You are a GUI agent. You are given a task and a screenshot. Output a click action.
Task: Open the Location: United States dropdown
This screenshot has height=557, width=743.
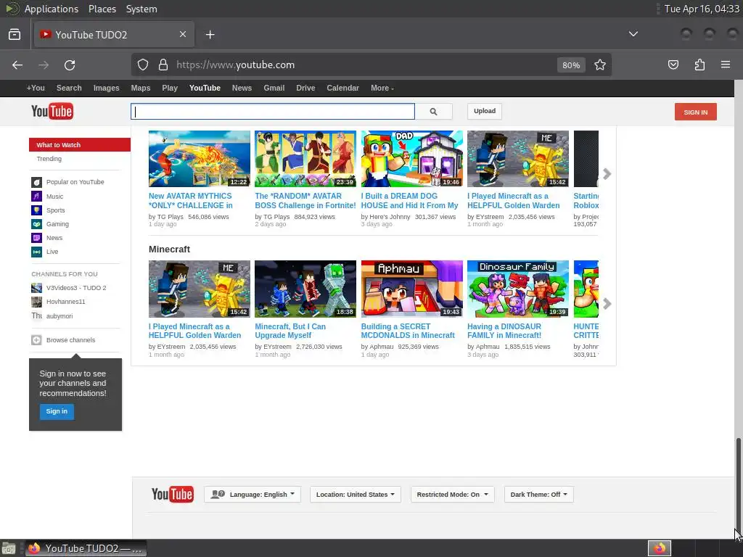tap(356, 495)
